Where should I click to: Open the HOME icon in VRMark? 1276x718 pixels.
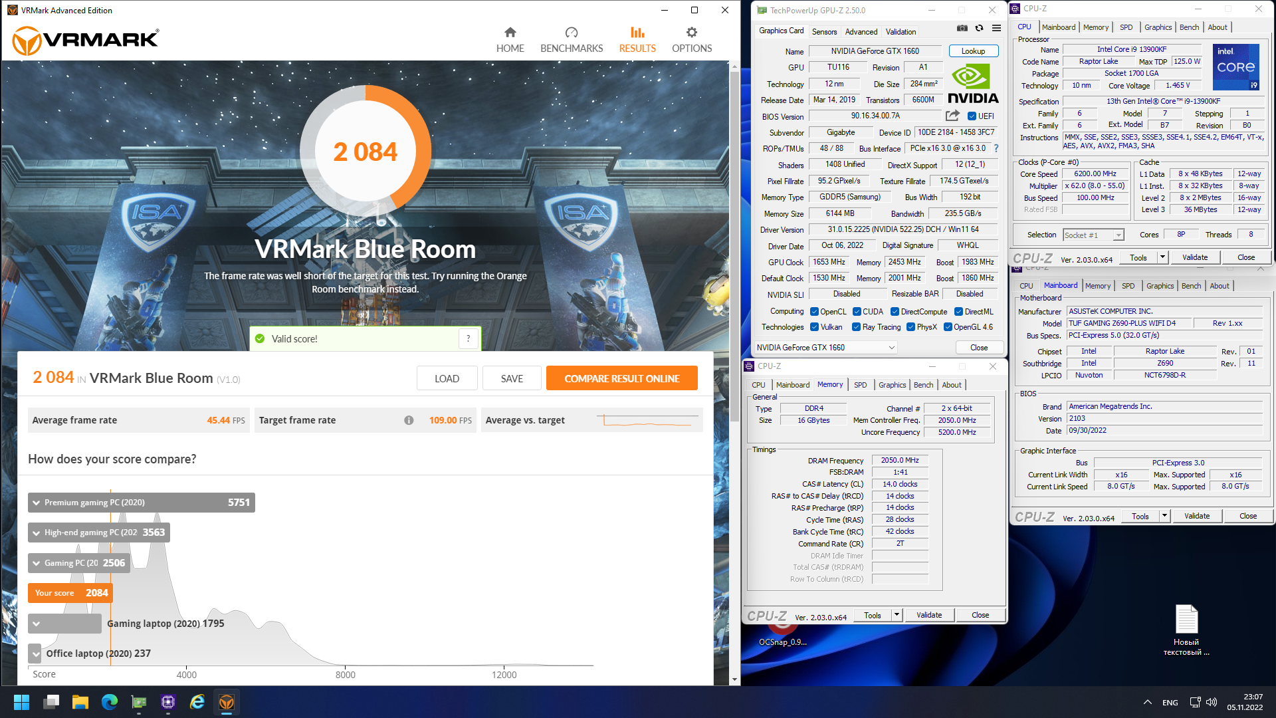pos(510,33)
